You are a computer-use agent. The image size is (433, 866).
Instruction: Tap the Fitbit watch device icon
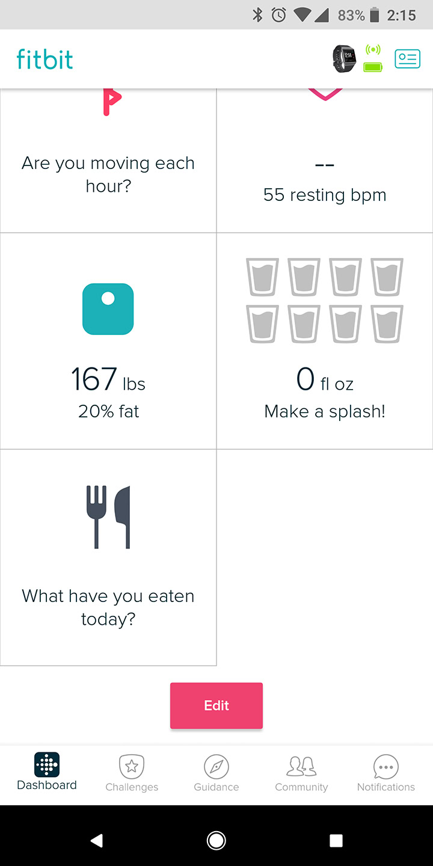[345, 59]
